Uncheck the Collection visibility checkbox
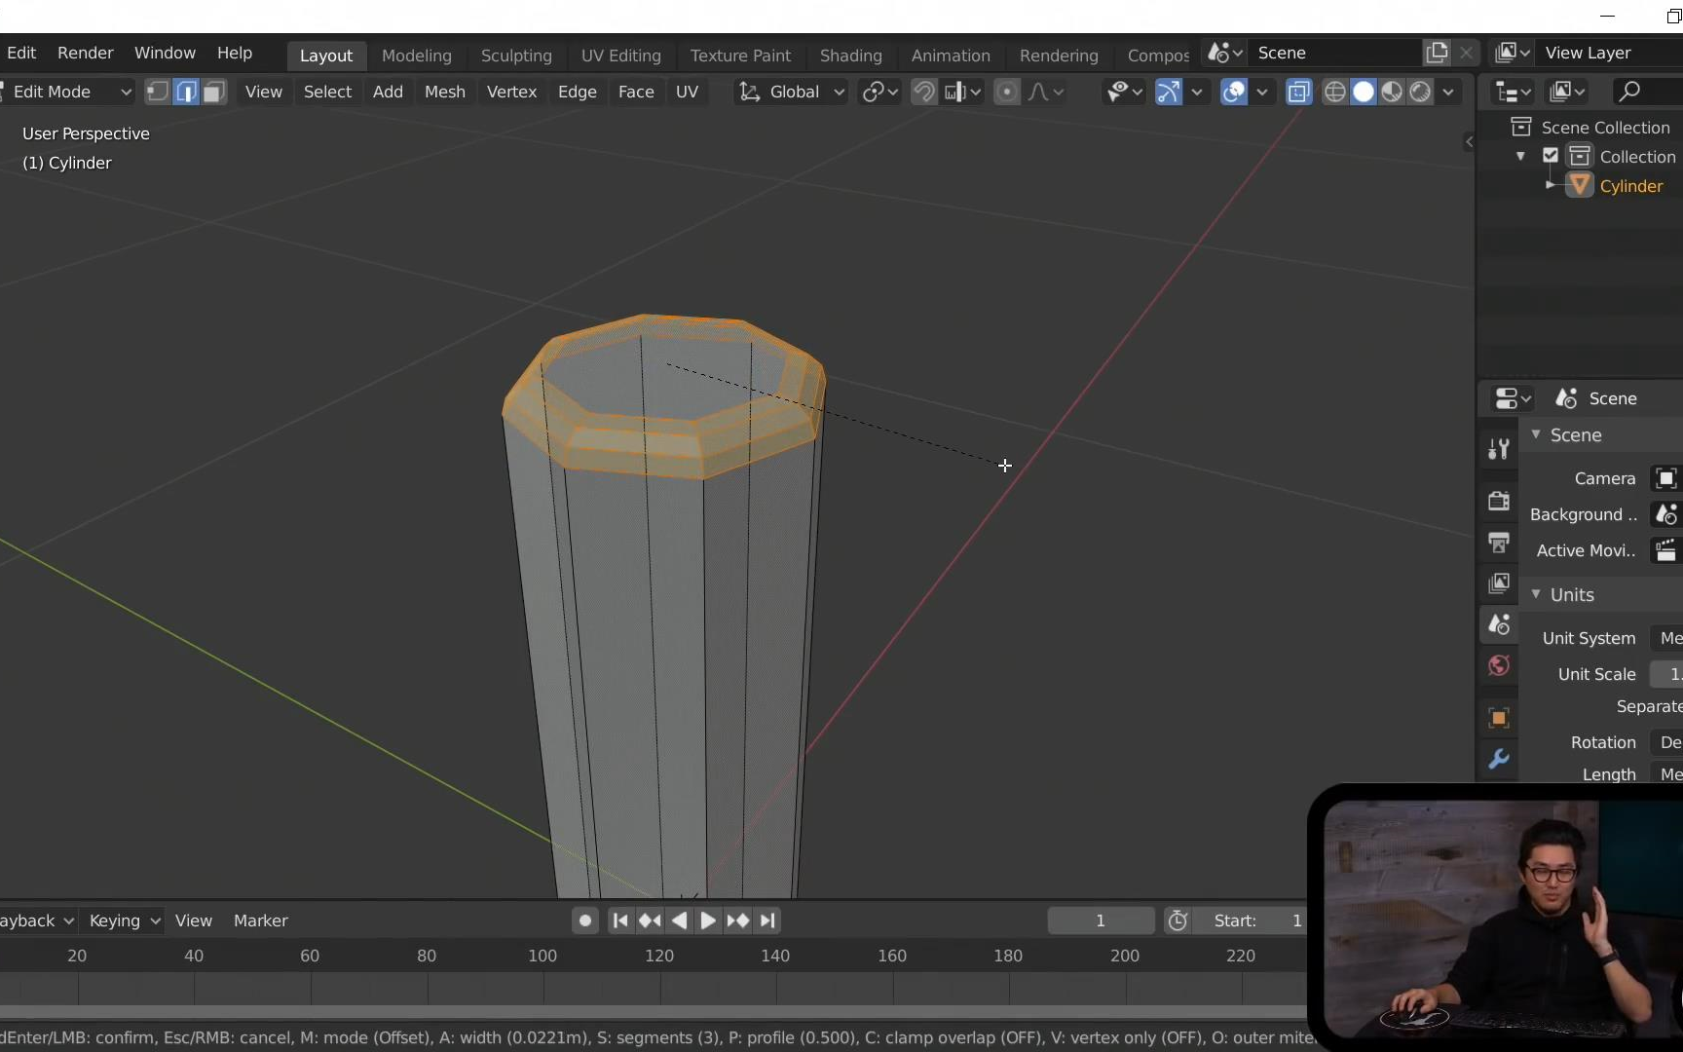 [x=1551, y=156]
